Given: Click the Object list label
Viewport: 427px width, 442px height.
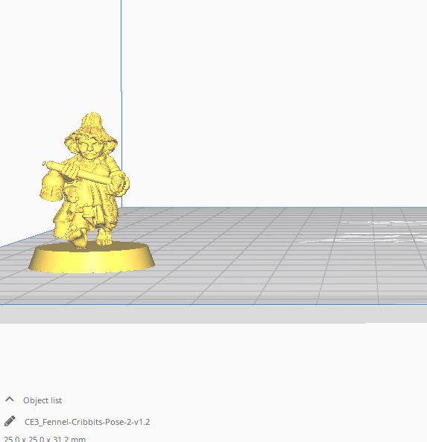Looking at the screenshot, I should coord(42,400).
